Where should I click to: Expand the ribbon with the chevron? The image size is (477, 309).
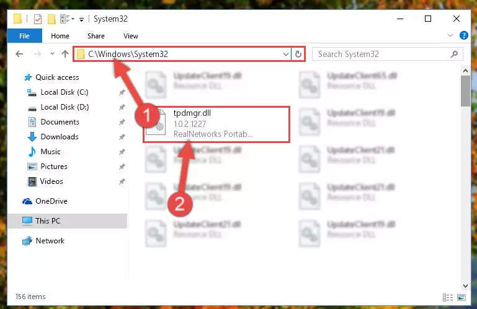450,35
